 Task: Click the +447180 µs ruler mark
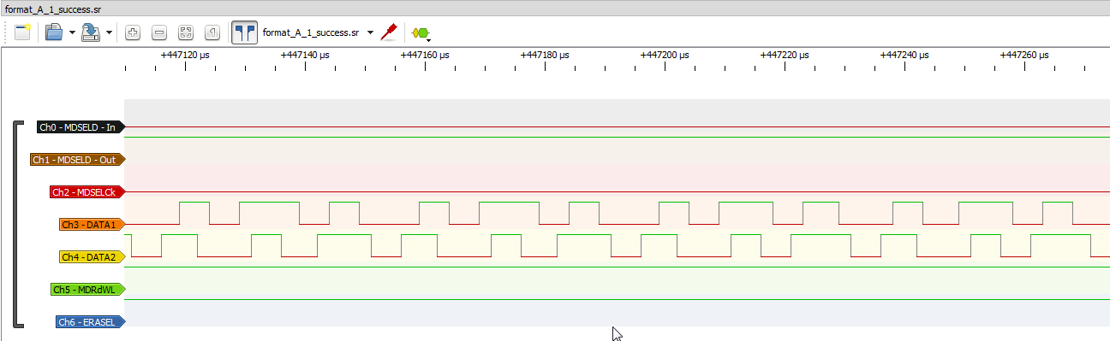[x=545, y=55]
